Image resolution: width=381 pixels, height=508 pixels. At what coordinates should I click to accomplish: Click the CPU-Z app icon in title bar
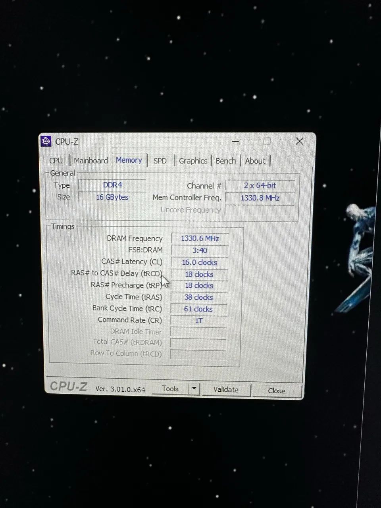(46, 141)
